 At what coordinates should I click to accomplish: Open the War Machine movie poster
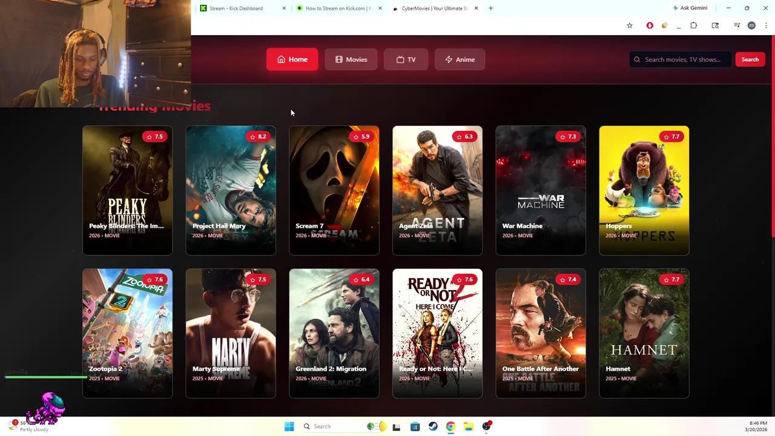pyautogui.click(x=541, y=190)
